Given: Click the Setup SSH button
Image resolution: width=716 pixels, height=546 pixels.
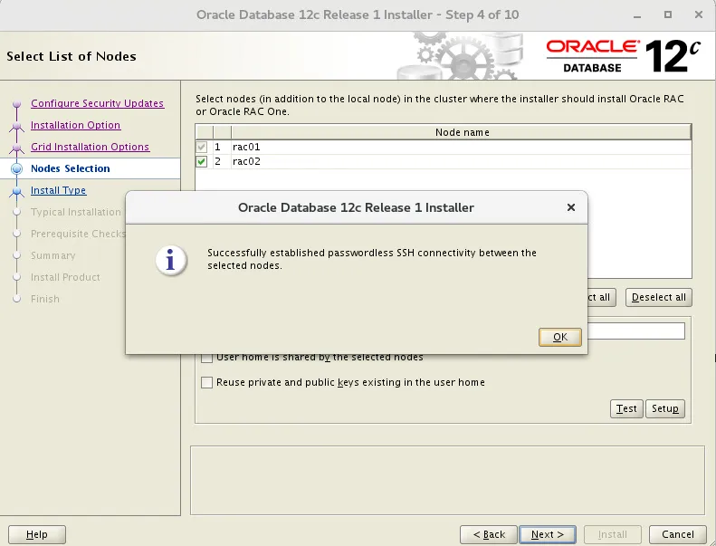Looking at the screenshot, I should click(x=664, y=408).
